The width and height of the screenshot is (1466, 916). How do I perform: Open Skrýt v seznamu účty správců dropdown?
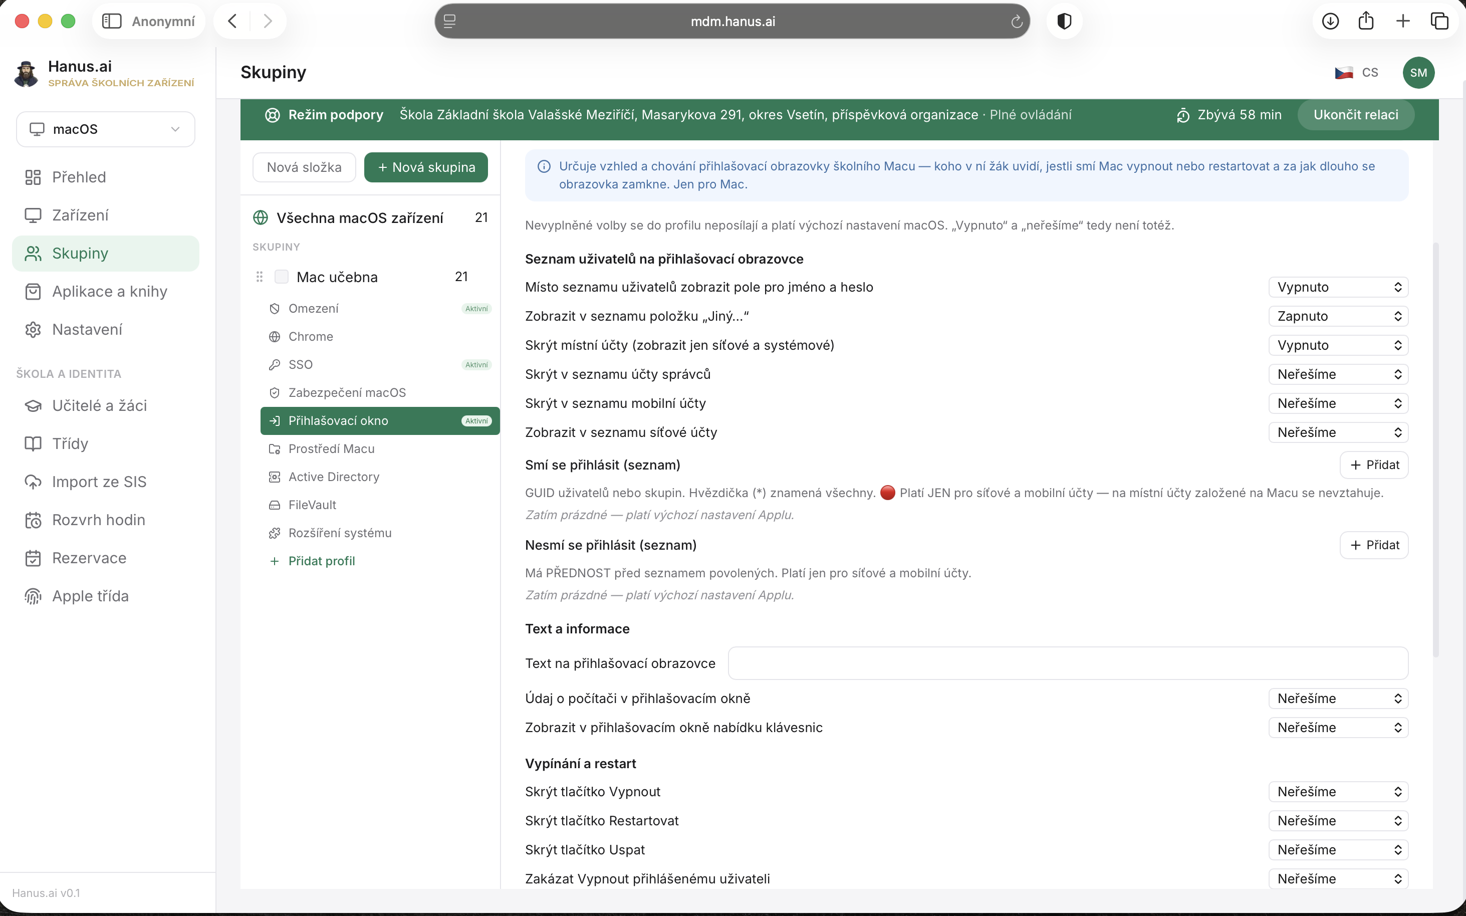coord(1338,374)
